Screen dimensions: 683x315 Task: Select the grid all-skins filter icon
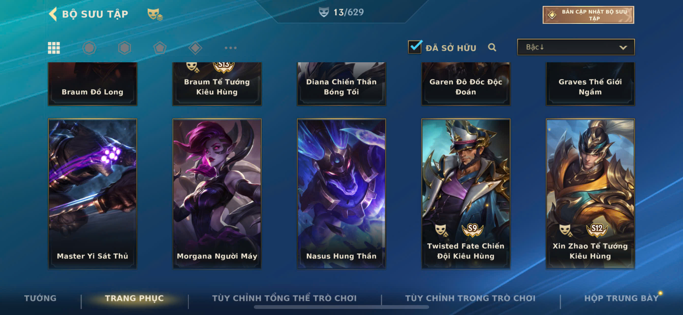(54, 48)
